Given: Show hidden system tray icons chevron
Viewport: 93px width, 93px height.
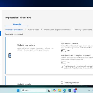Looking at the screenshot, I should (x=89, y=90).
